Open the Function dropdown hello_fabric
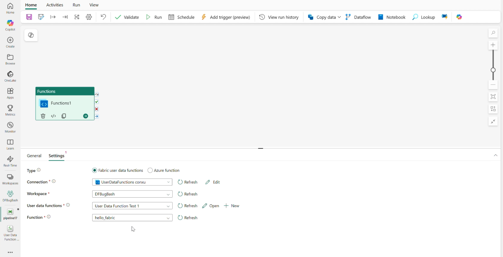 (132, 218)
